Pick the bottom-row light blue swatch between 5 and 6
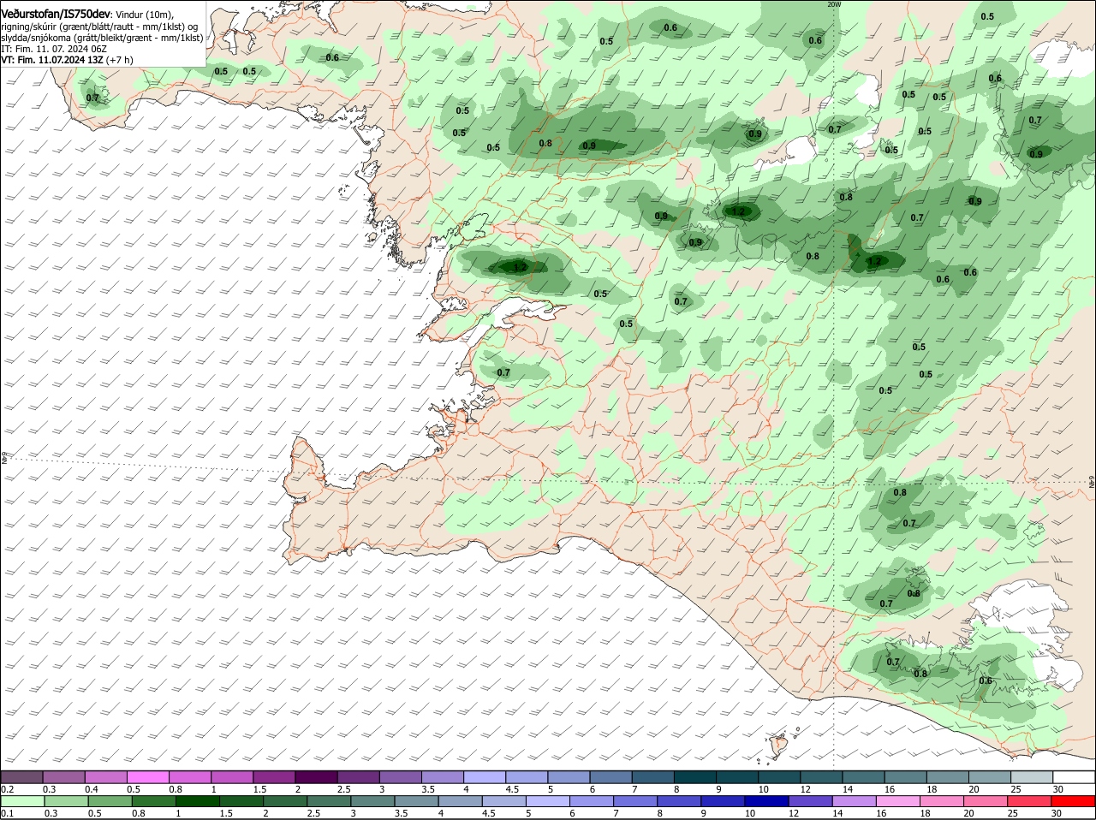The height and width of the screenshot is (820, 1096). [548, 801]
